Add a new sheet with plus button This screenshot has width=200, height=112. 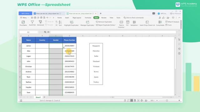pyautogui.click(x=44, y=97)
